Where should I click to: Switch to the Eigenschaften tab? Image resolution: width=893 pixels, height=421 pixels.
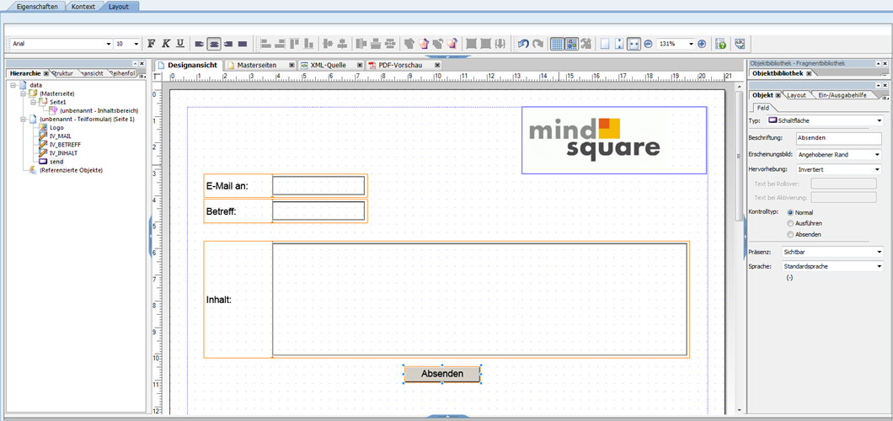[x=37, y=7]
